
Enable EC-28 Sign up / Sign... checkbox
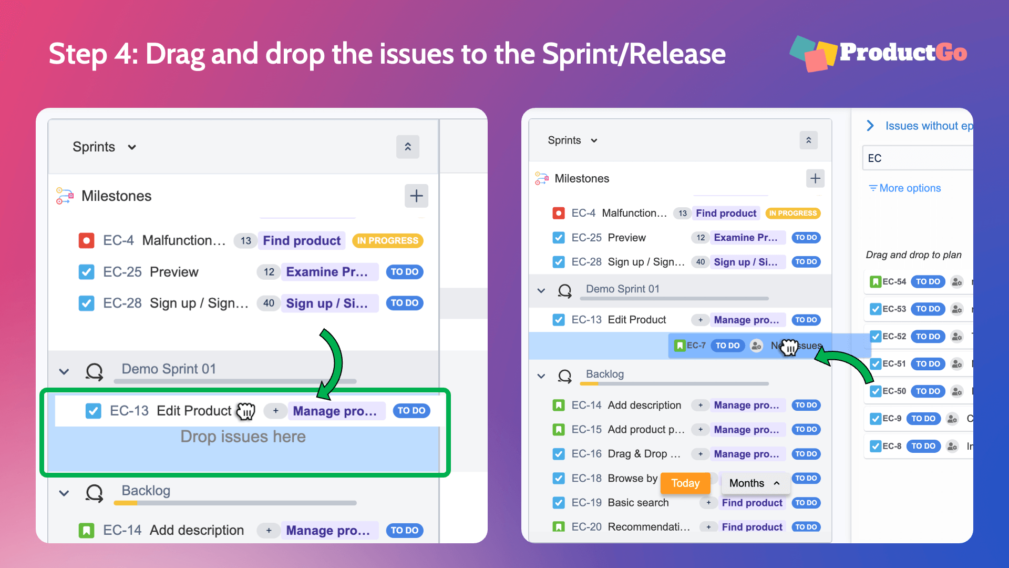point(88,303)
